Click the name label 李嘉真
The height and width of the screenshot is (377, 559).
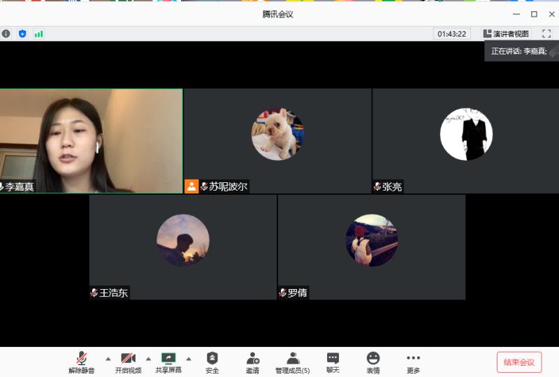(20, 186)
